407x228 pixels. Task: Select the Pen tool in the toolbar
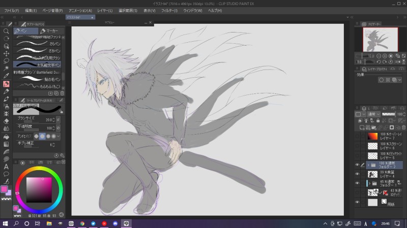point(7,84)
